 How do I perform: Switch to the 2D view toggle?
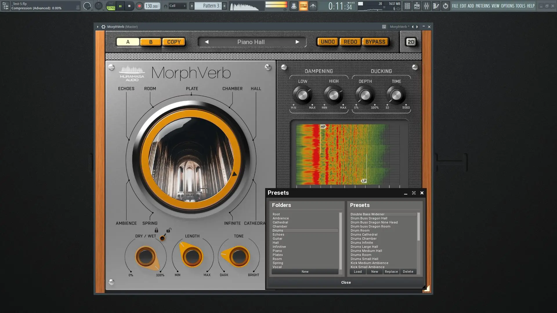click(411, 42)
